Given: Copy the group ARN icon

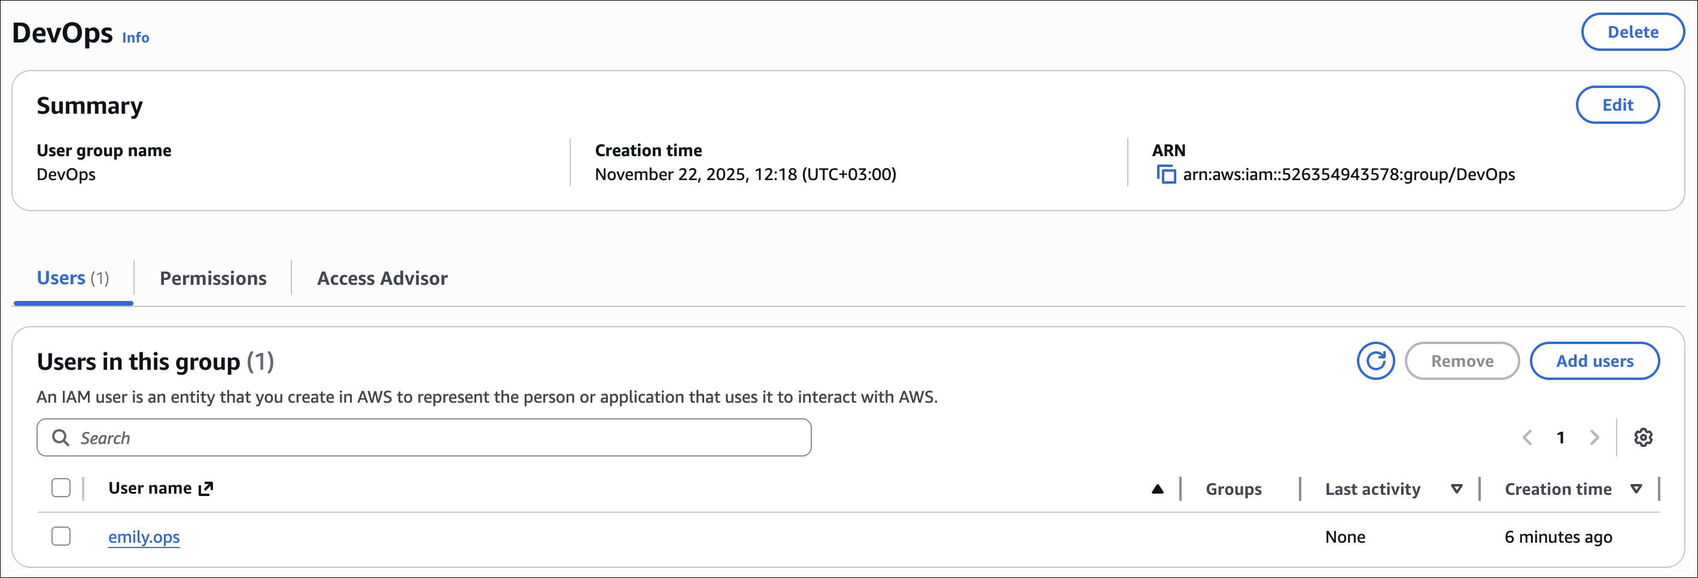Looking at the screenshot, I should [1166, 175].
